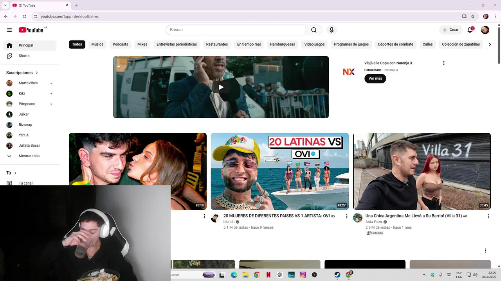Click the browser address bar URL

click(70, 16)
